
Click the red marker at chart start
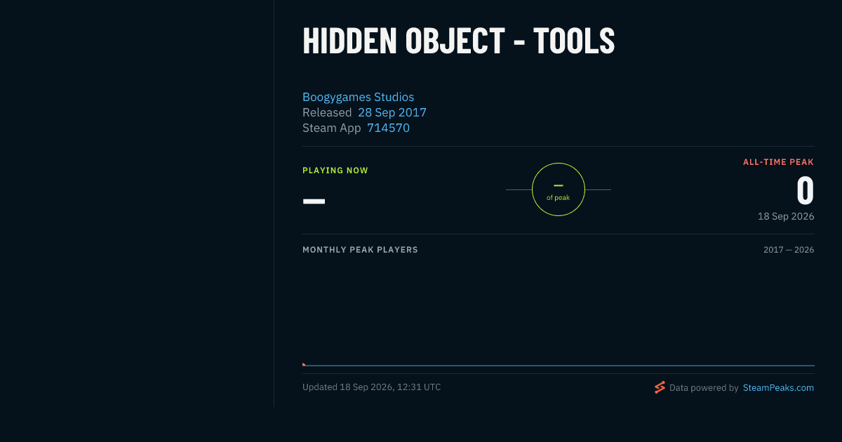(303, 364)
